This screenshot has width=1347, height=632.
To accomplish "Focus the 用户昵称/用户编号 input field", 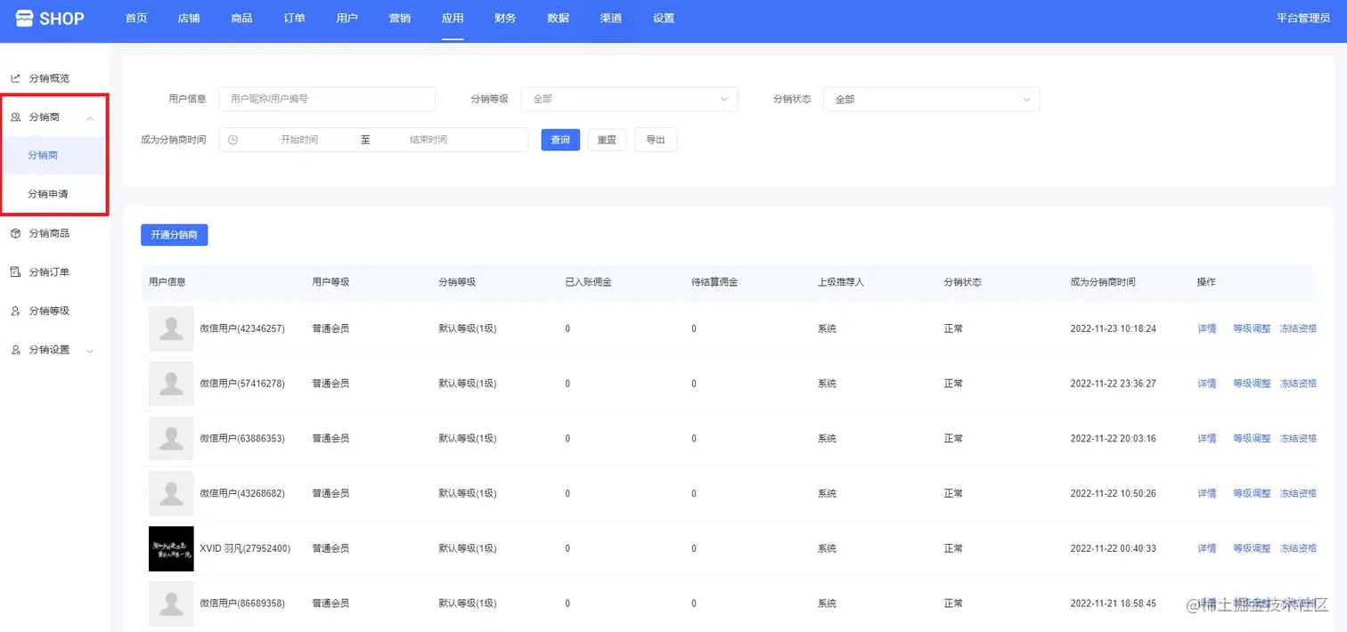I will (x=327, y=99).
